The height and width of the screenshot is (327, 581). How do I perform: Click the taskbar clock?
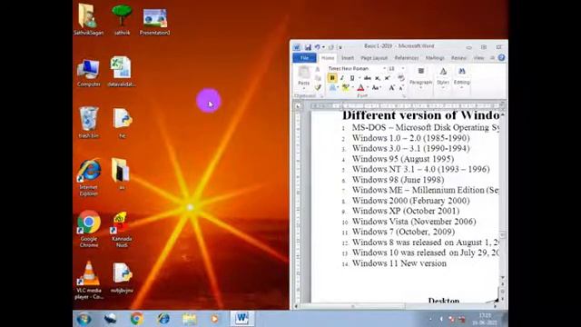pos(485,319)
